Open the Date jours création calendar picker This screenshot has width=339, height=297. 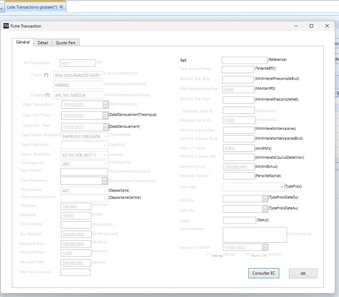(265, 247)
